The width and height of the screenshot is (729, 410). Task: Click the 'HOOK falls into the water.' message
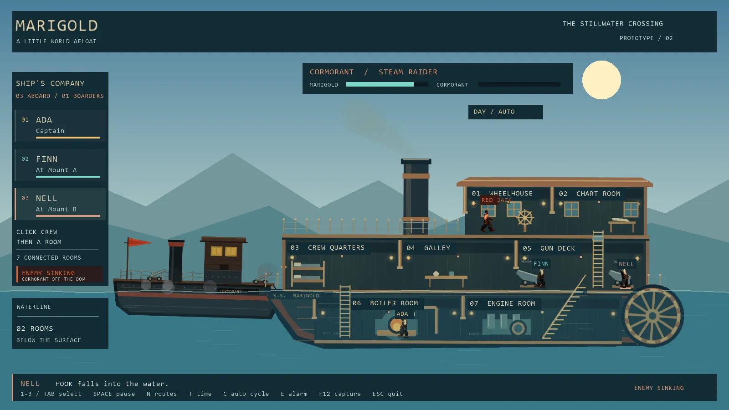(112, 384)
